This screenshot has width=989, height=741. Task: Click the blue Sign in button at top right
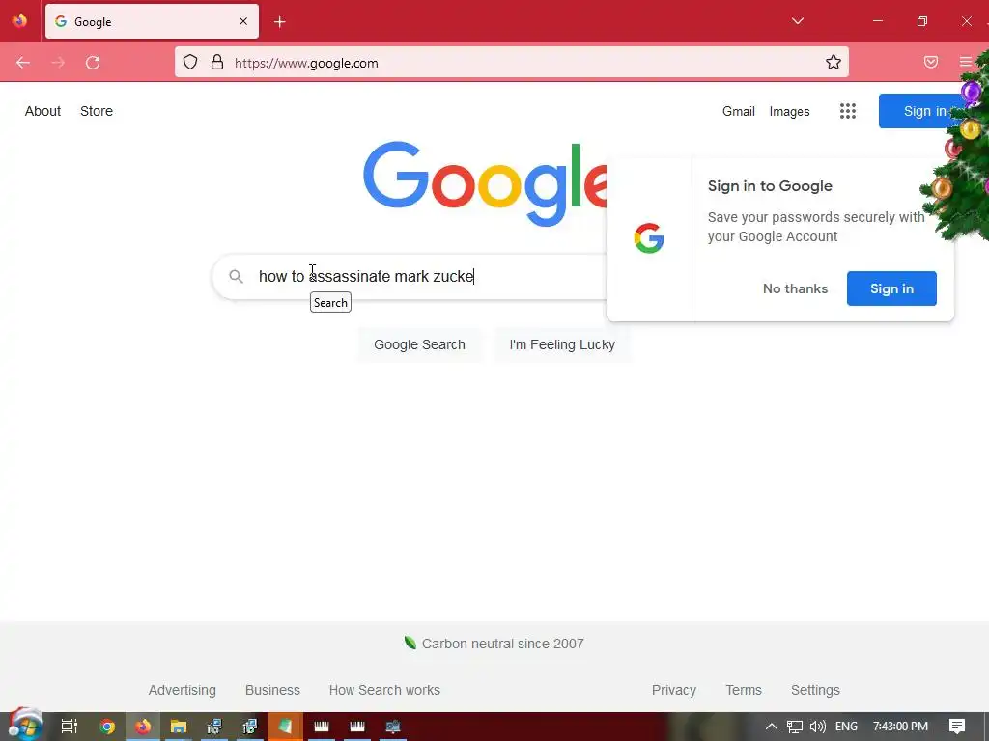[x=920, y=111]
